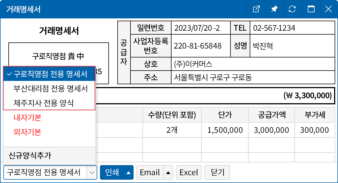The height and width of the screenshot is (183, 338).
Task: Open statement in new window icon
Action: pyautogui.click(x=256, y=9)
